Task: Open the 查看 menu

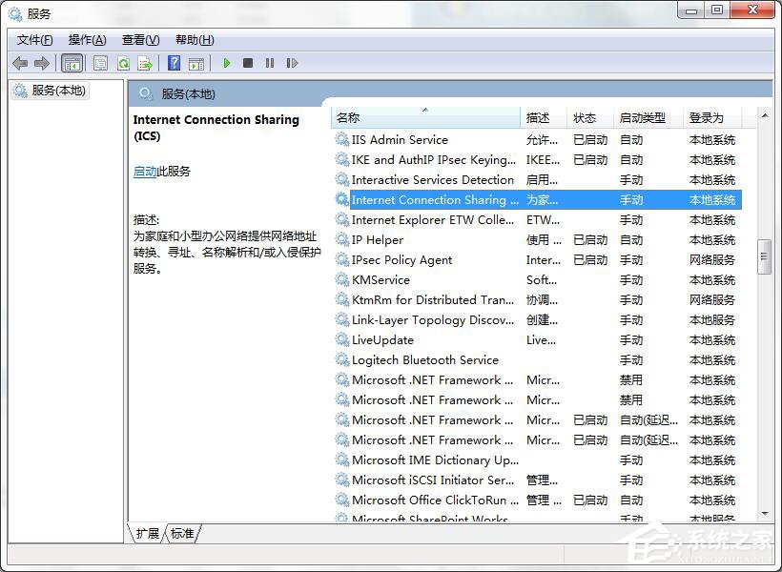Action: click(139, 40)
